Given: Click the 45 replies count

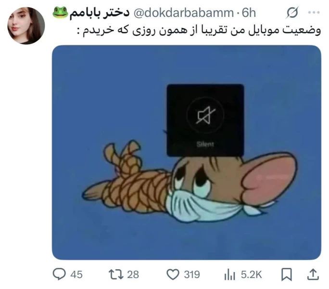Looking at the screenshot, I should click(76, 275).
